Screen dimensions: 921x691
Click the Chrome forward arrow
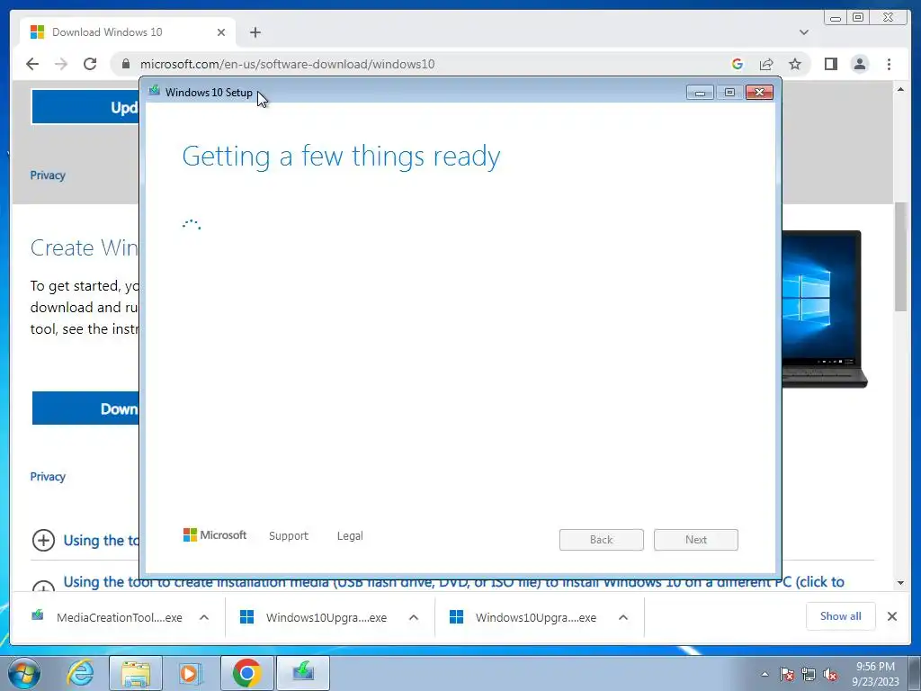pyautogui.click(x=61, y=64)
